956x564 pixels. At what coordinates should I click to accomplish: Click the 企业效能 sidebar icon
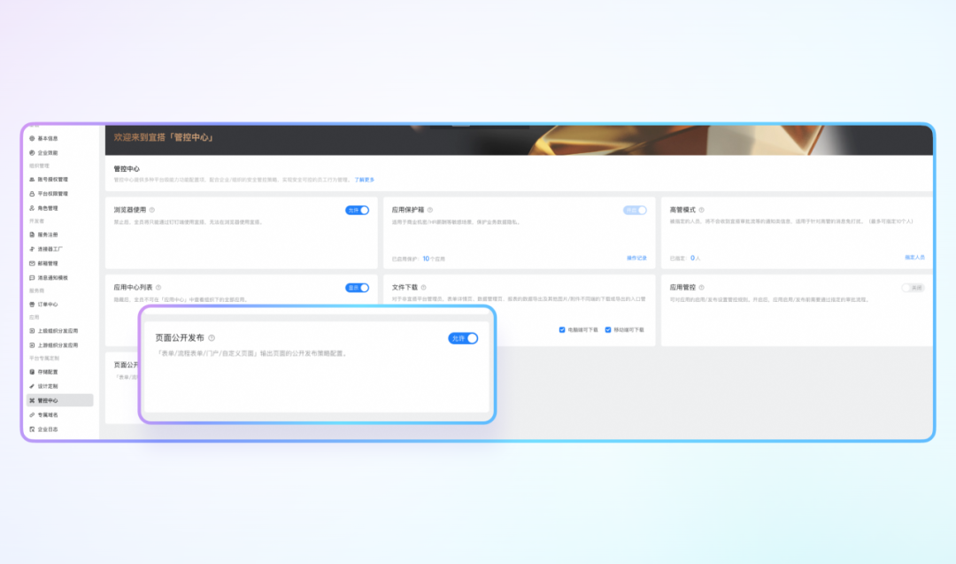point(32,153)
